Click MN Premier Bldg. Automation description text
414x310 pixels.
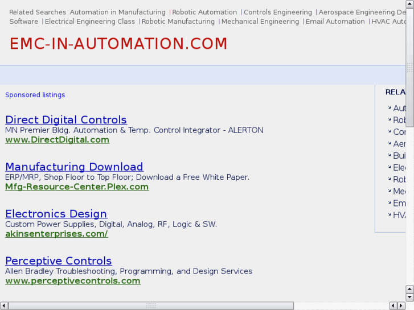click(x=134, y=130)
